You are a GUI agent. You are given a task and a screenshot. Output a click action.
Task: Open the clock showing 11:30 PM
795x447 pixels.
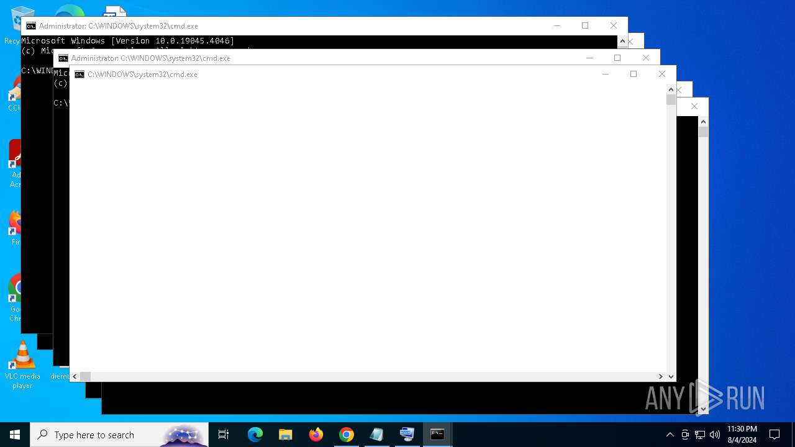pyautogui.click(x=742, y=435)
